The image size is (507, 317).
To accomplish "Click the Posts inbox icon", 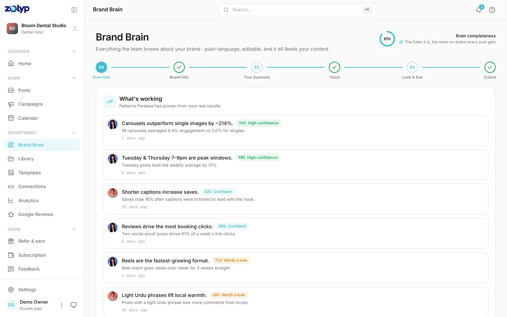I will (11, 90).
